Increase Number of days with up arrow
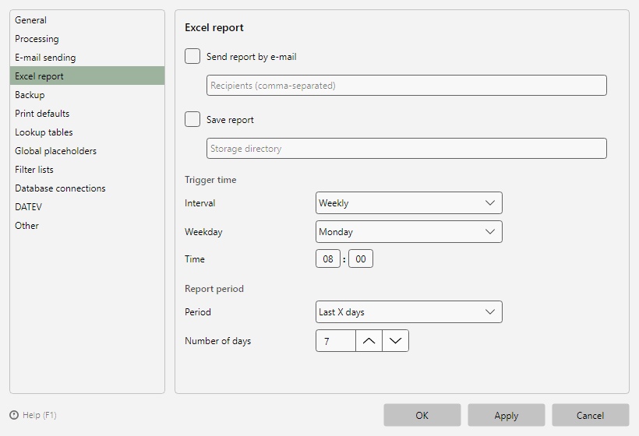The image size is (639, 436). point(369,341)
